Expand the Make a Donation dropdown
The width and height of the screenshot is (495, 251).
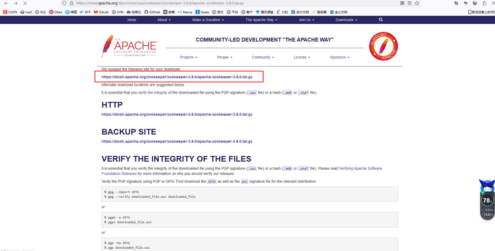pos(208,20)
